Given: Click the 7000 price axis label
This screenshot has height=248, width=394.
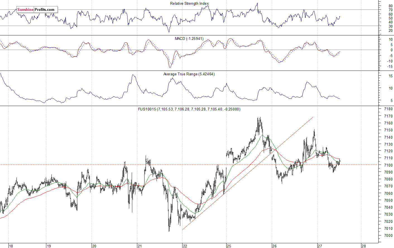Looking at the screenshot, I should [x=388, y=235].
